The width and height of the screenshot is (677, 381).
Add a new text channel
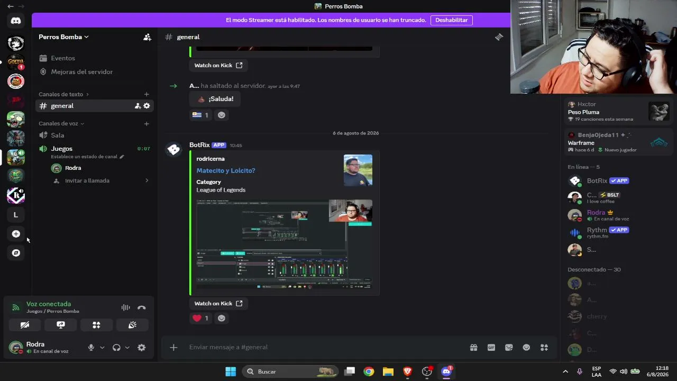(x=147, y=94)
